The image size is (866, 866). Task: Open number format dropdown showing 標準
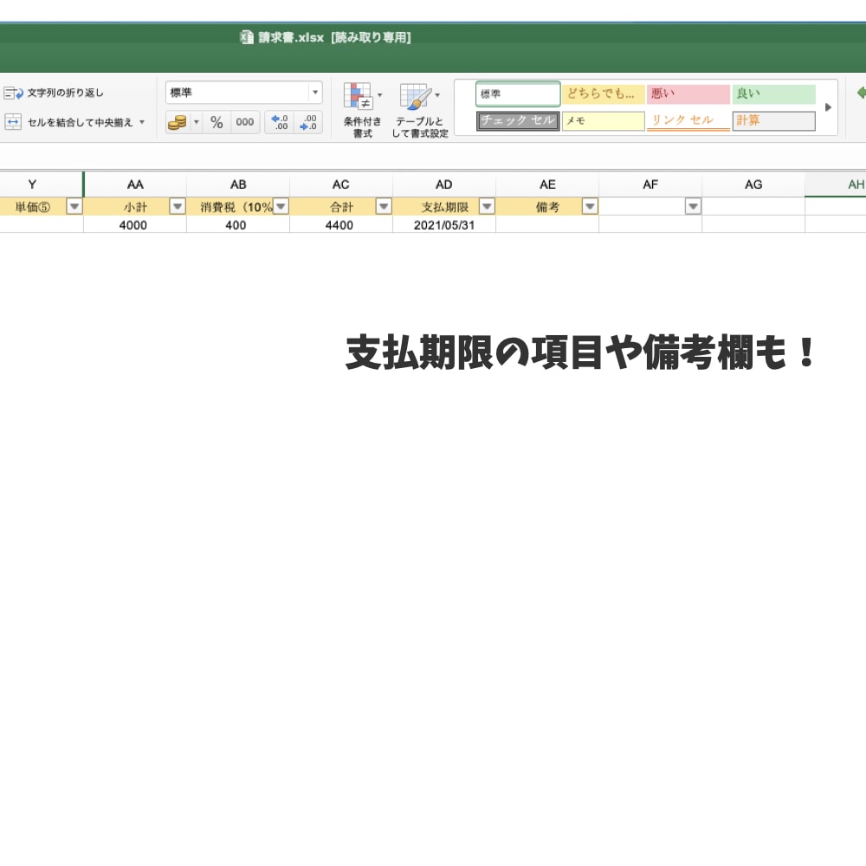(x=243, y=93)
